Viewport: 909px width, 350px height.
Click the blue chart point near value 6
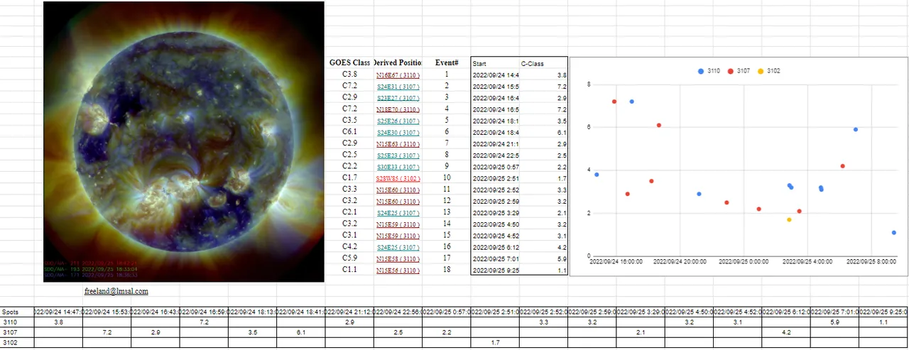(x=856, y=129)
